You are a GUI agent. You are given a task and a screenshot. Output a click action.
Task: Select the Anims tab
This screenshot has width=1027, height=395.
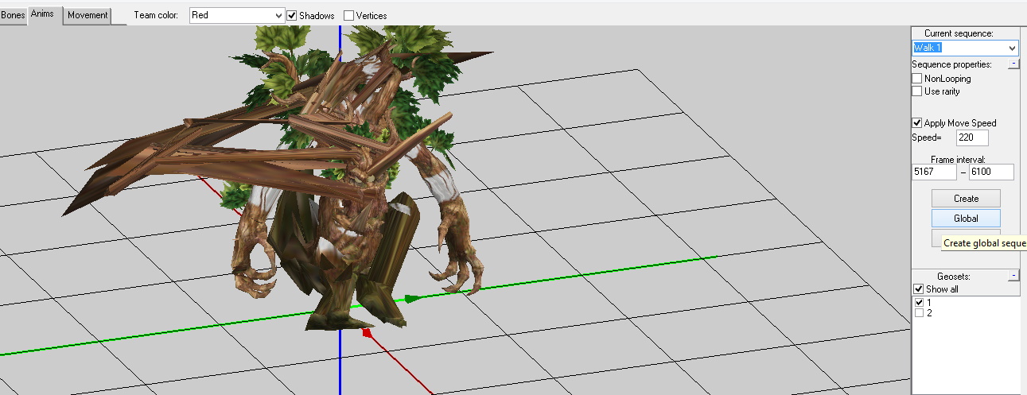45,14
